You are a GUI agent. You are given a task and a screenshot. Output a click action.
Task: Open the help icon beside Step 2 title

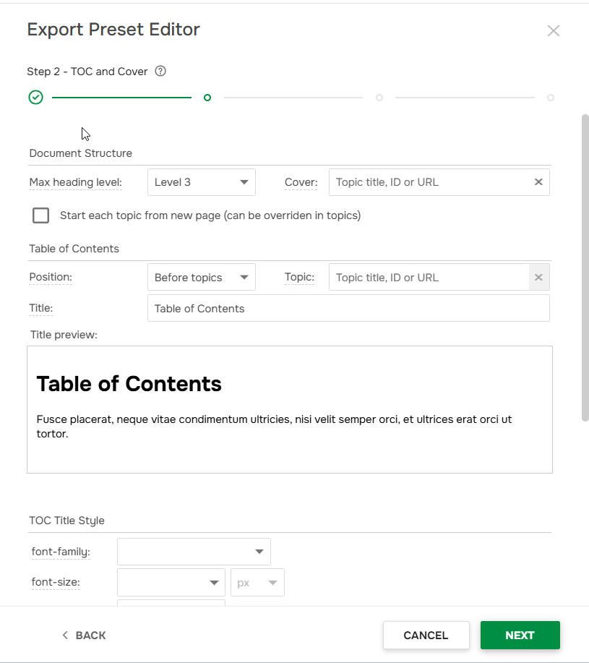[160, 71]
